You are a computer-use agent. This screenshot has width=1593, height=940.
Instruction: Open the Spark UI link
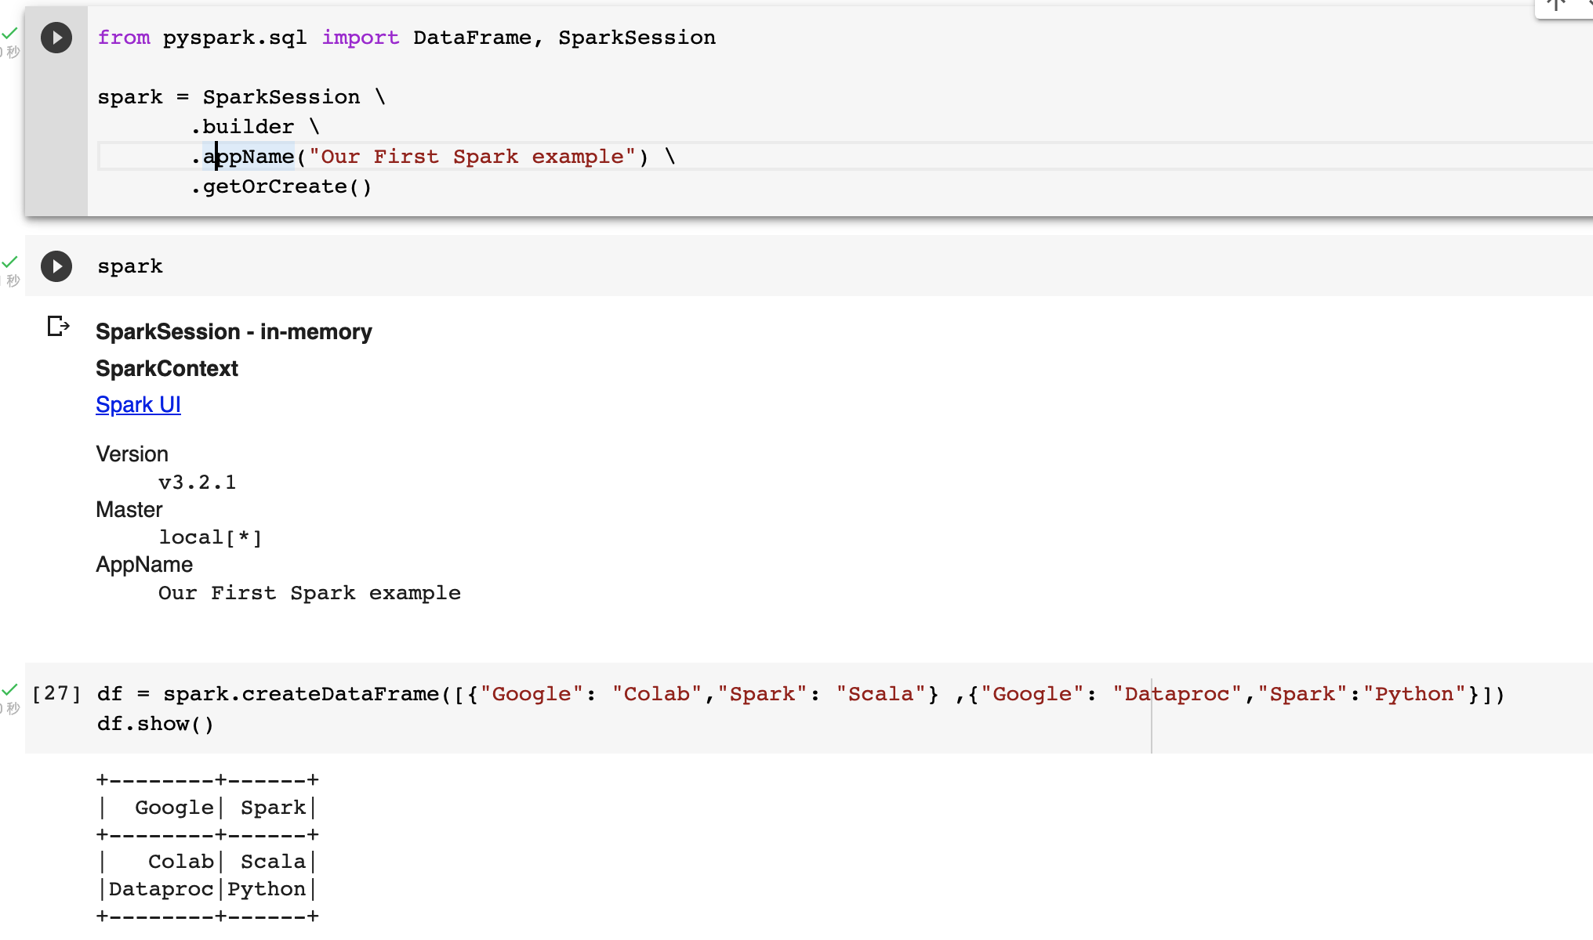pos(138,405)
